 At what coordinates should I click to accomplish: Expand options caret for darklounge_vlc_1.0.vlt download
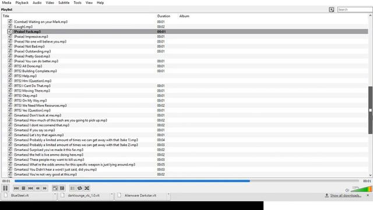point(111,194)
